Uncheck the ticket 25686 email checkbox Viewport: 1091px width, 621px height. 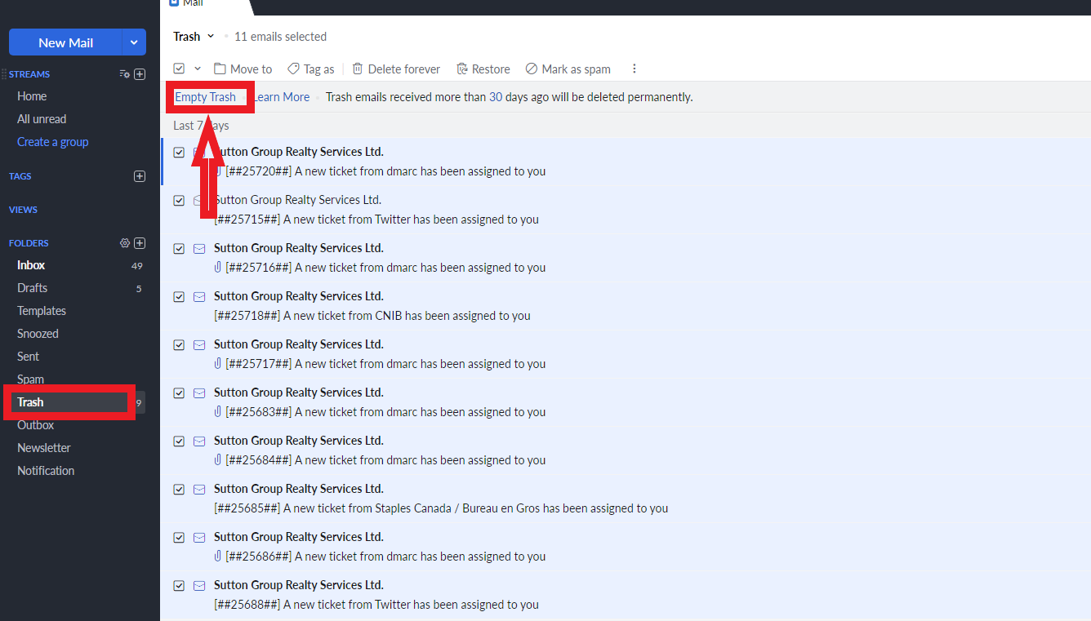coord(179,538)
